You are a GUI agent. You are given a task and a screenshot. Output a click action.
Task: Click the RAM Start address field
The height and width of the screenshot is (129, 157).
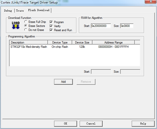101,26
